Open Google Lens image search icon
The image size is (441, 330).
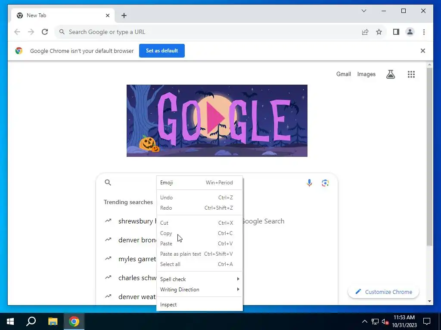(x=325, y=183)
